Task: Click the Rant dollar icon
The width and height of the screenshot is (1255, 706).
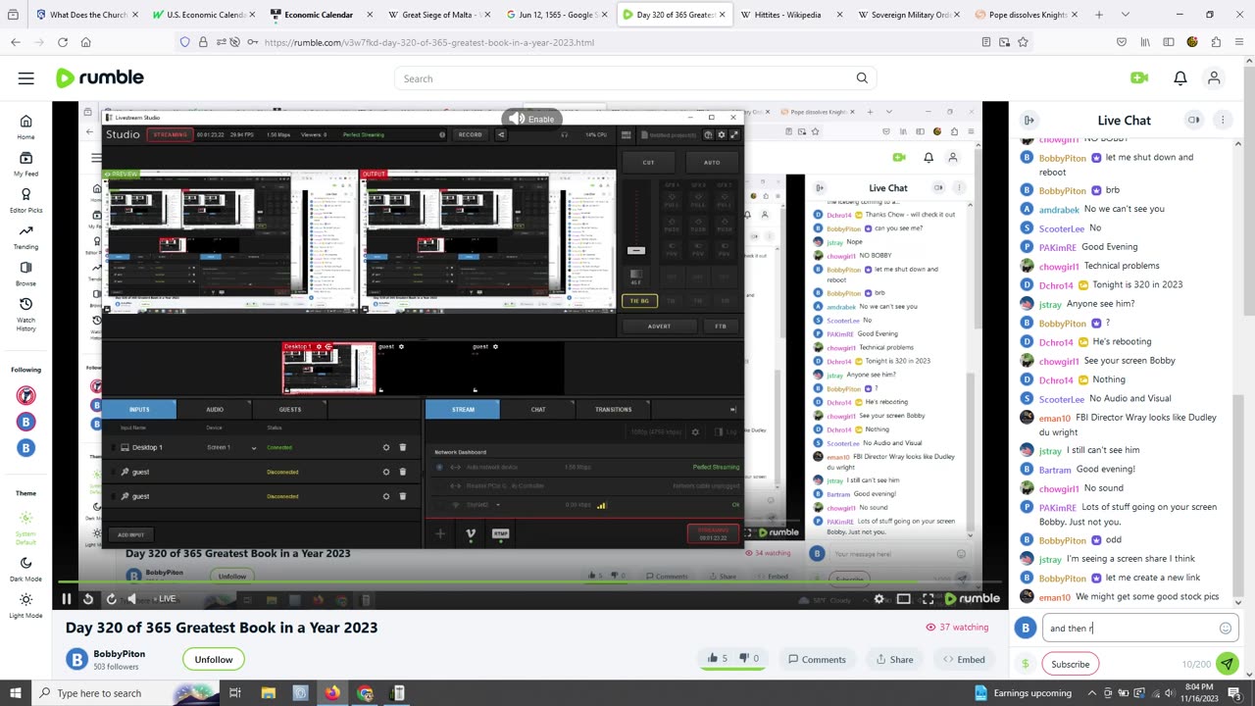Action: 1026,664
